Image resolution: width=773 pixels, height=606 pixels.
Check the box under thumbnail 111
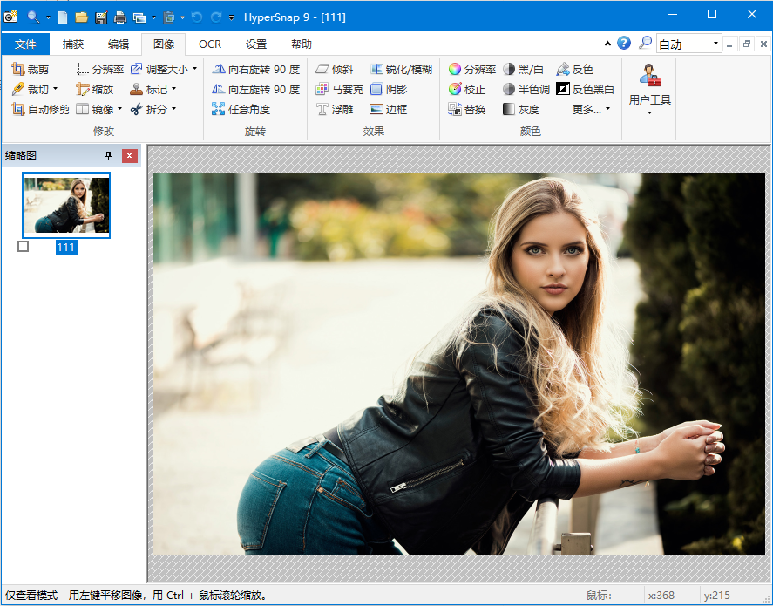(23, 248)
